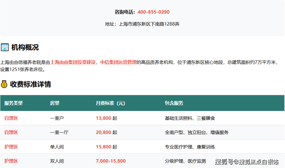Click the 一室一厅 room type cell

click(59, 132)
